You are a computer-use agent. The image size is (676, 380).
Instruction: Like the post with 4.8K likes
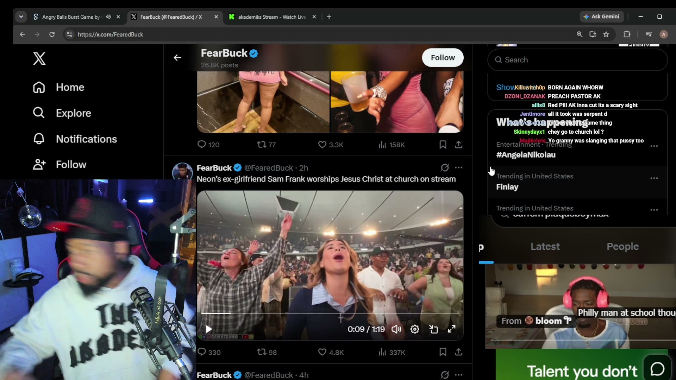coord(331,352)
